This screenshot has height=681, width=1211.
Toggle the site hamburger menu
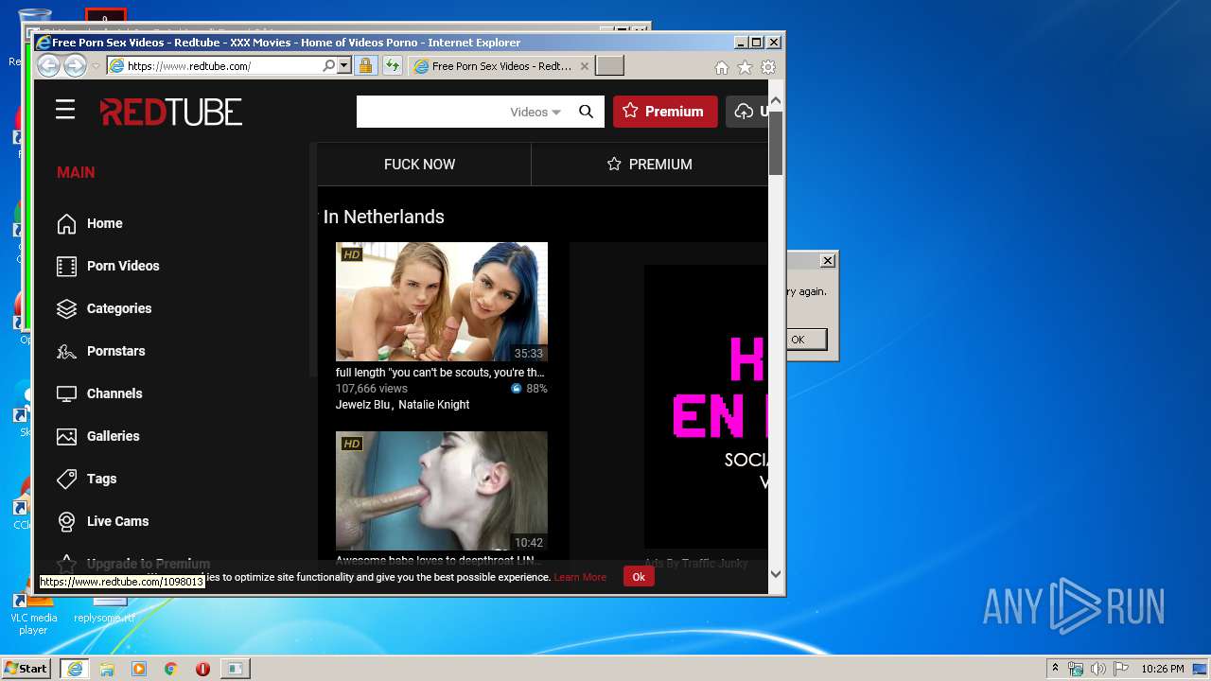coord(65,111)
